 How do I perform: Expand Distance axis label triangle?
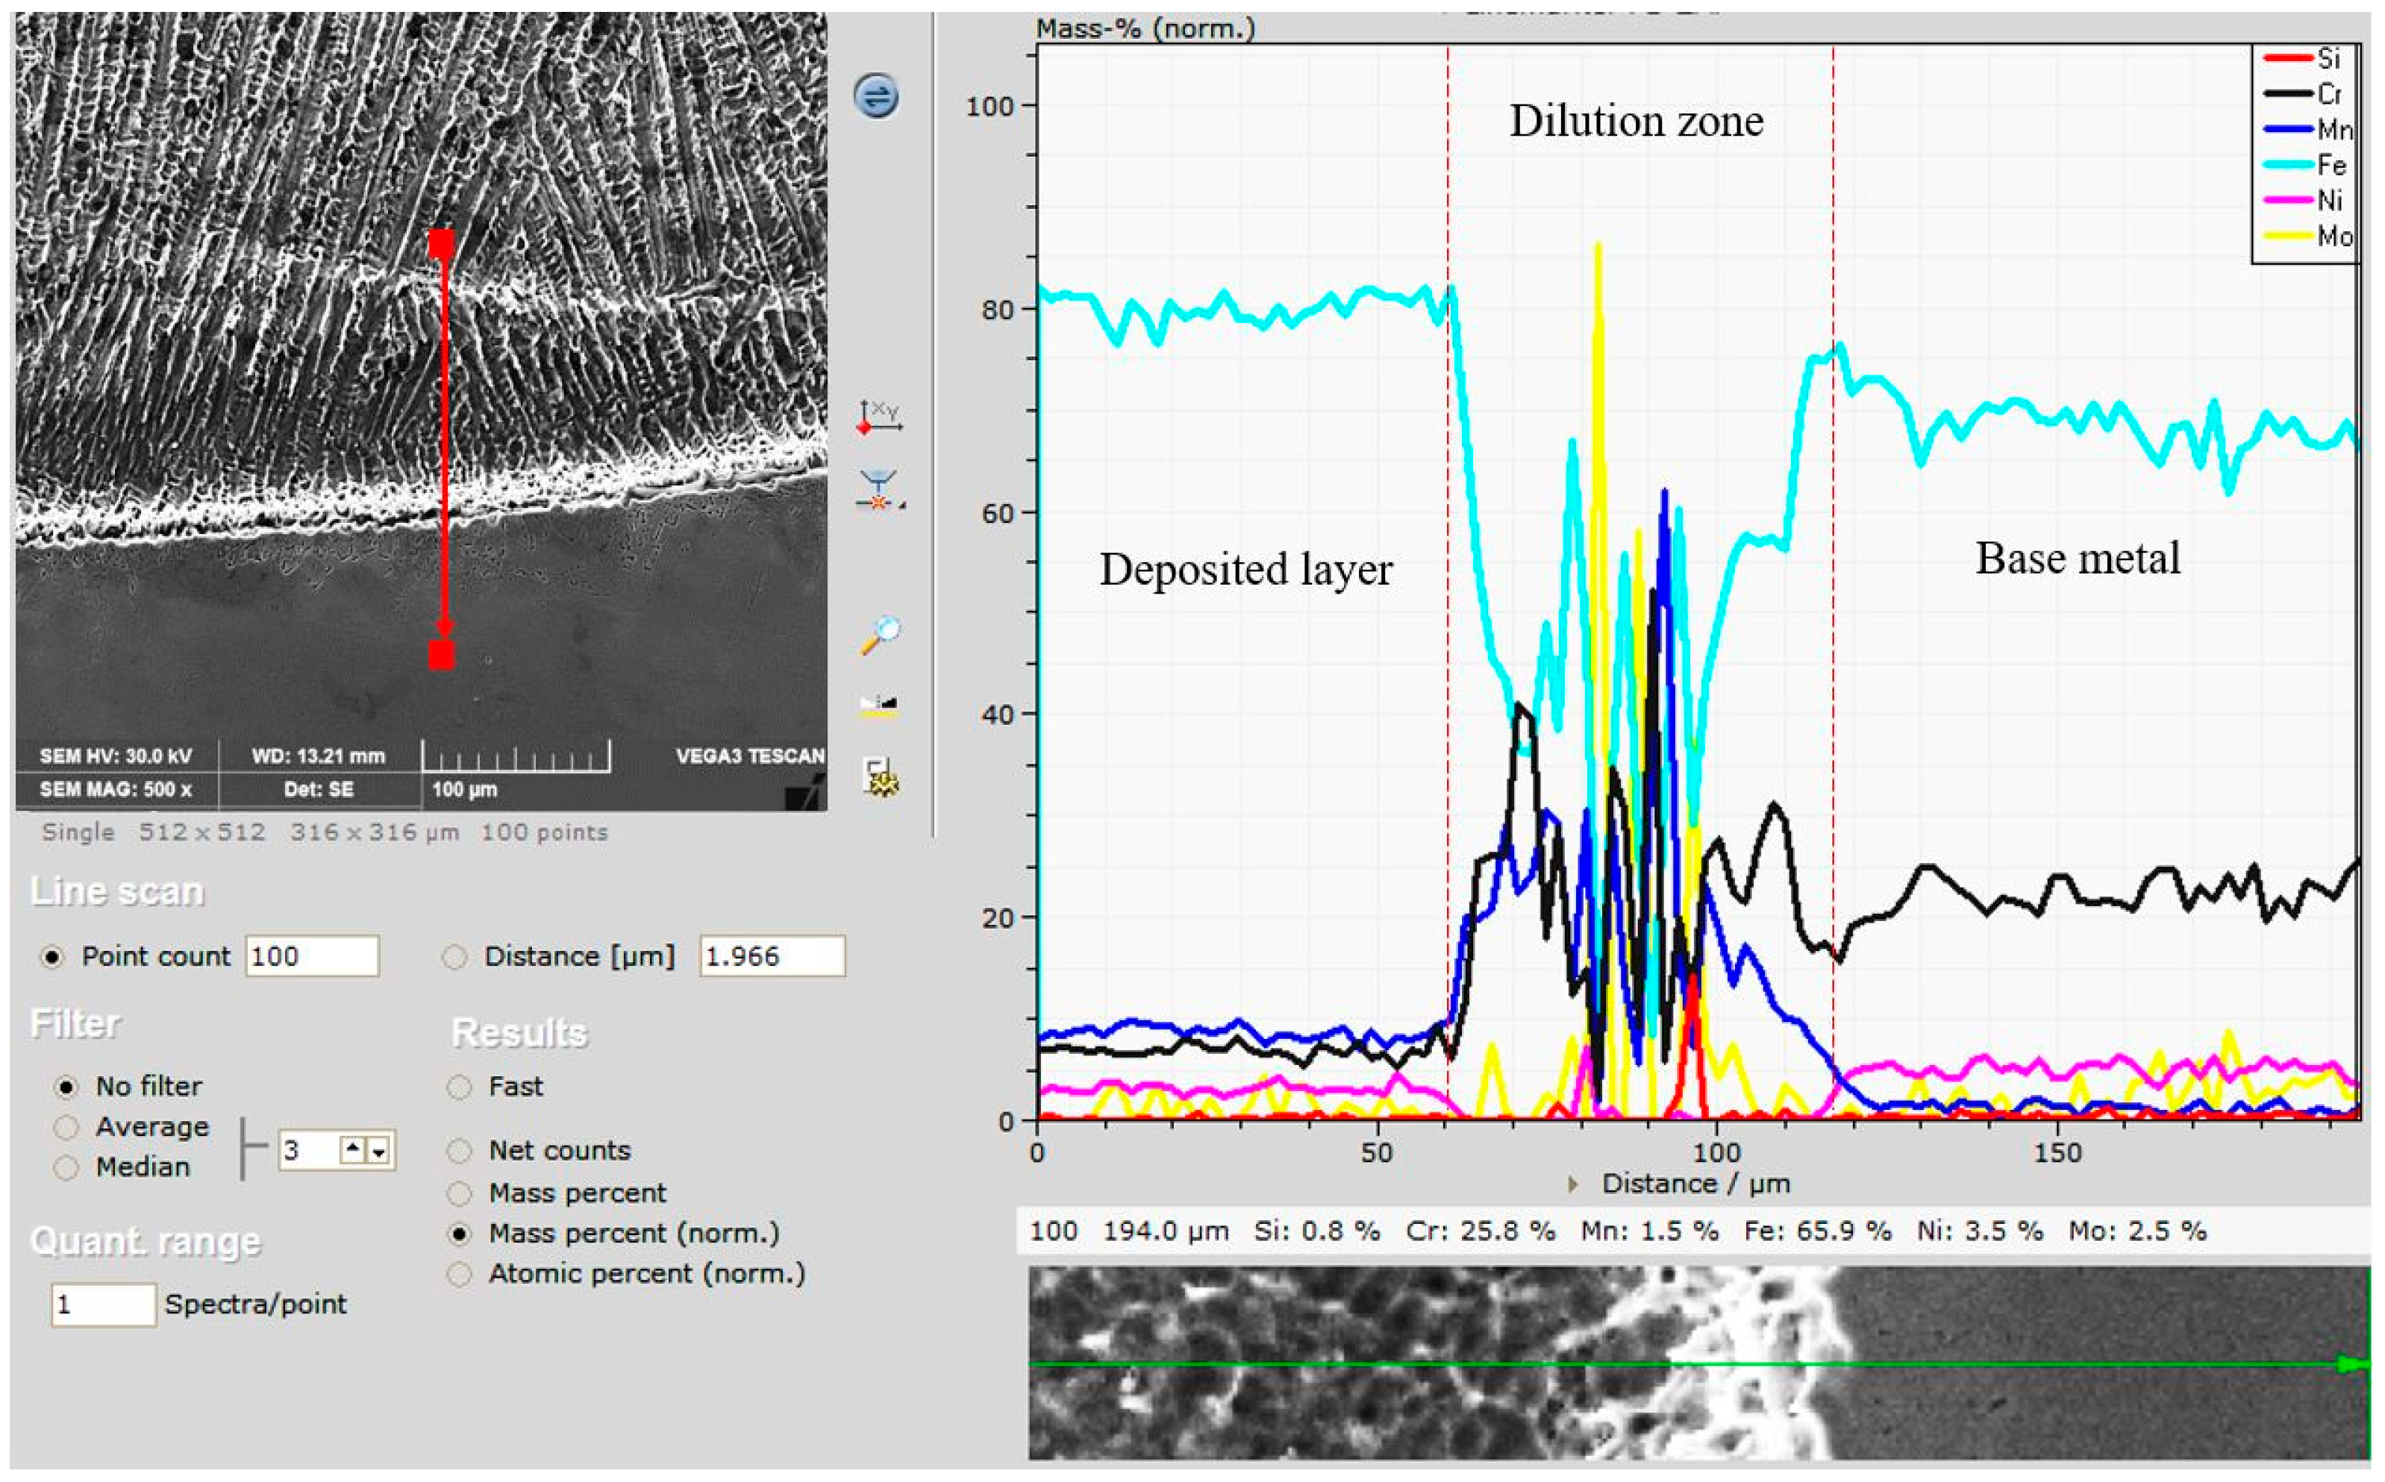pos(1573,1184)
